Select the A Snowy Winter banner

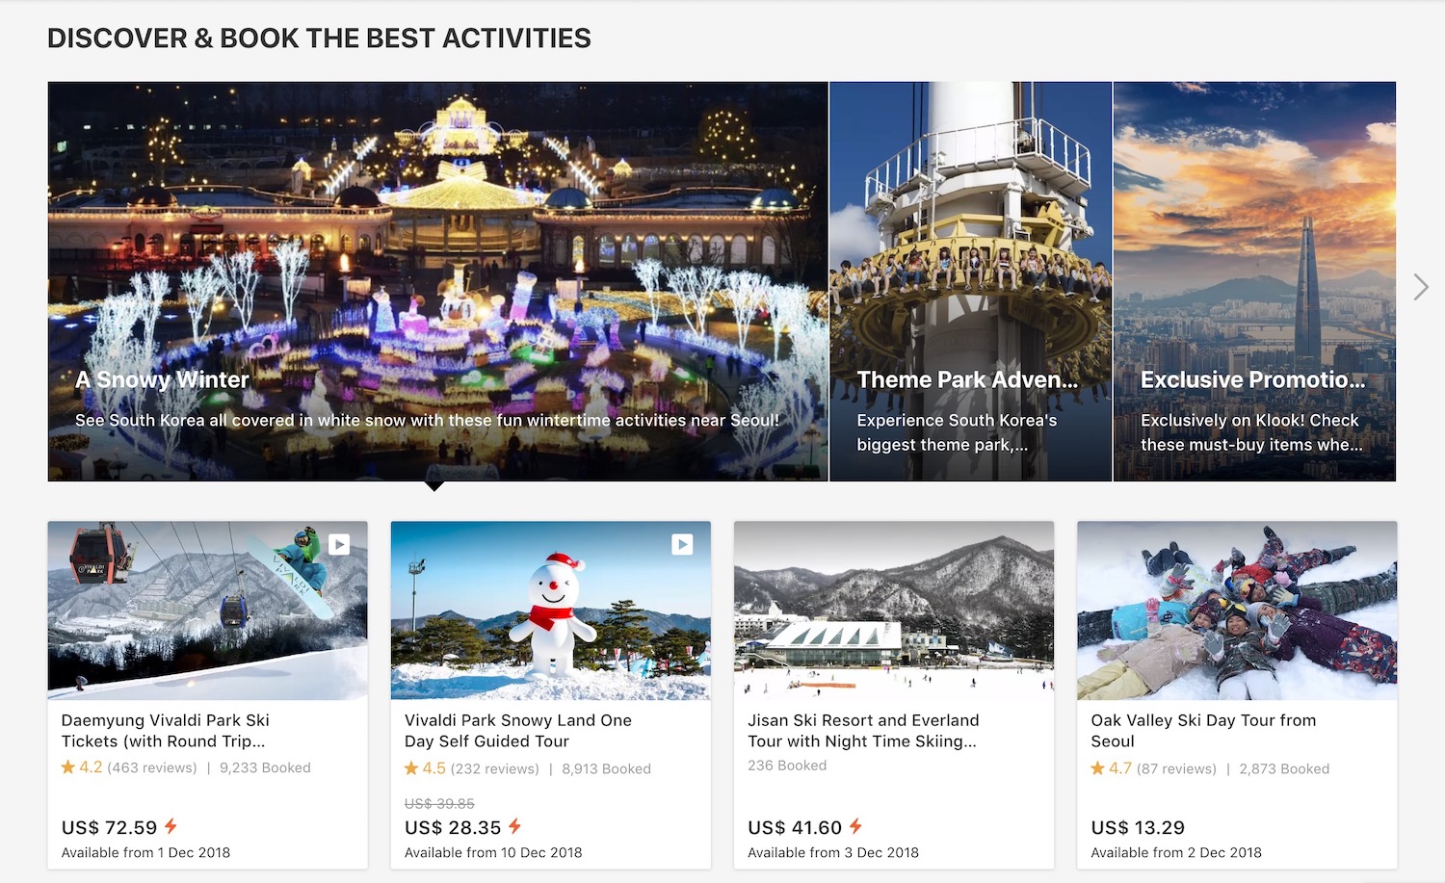(438, 281)
